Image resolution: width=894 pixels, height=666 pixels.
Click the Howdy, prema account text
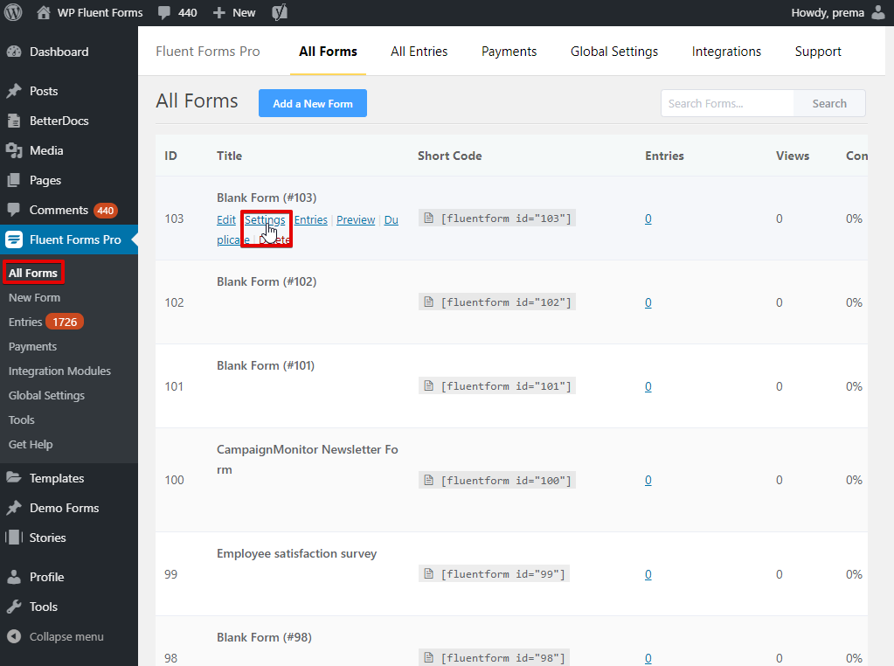coord(828,12)
